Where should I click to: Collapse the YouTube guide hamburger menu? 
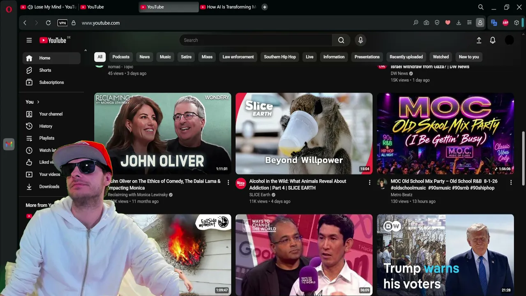29,40
